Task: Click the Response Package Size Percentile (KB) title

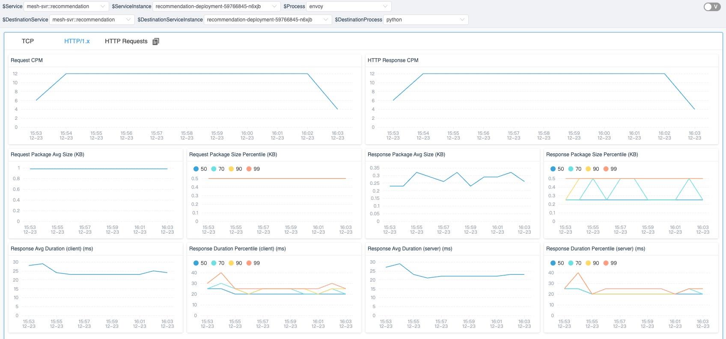Action: click(x=592, y=155)
